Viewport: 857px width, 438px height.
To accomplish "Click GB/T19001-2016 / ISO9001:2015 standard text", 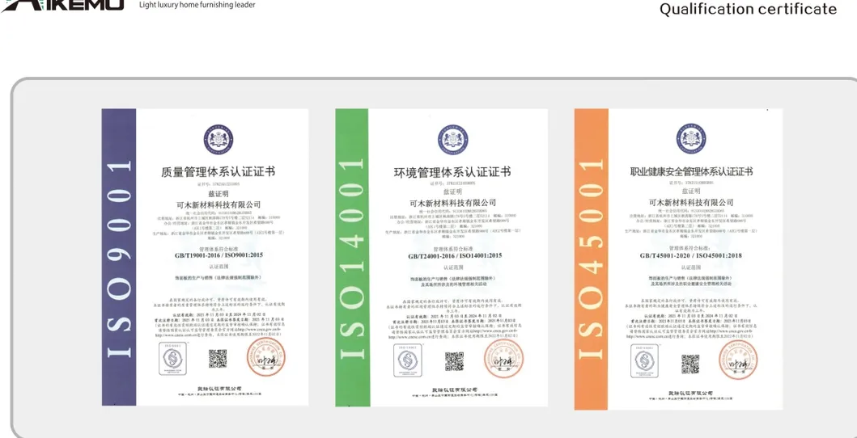I will (218, 255).
